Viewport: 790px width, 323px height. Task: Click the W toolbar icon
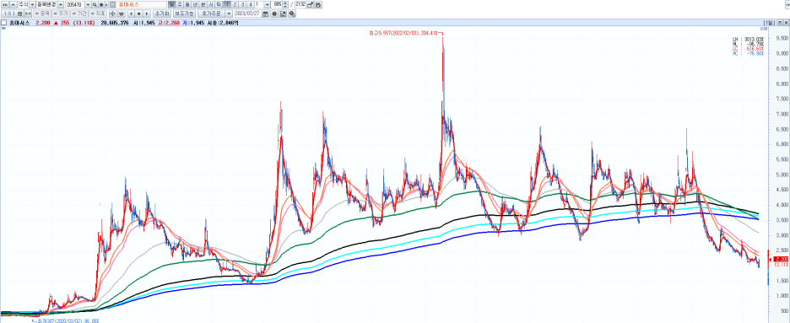[121, 13]
